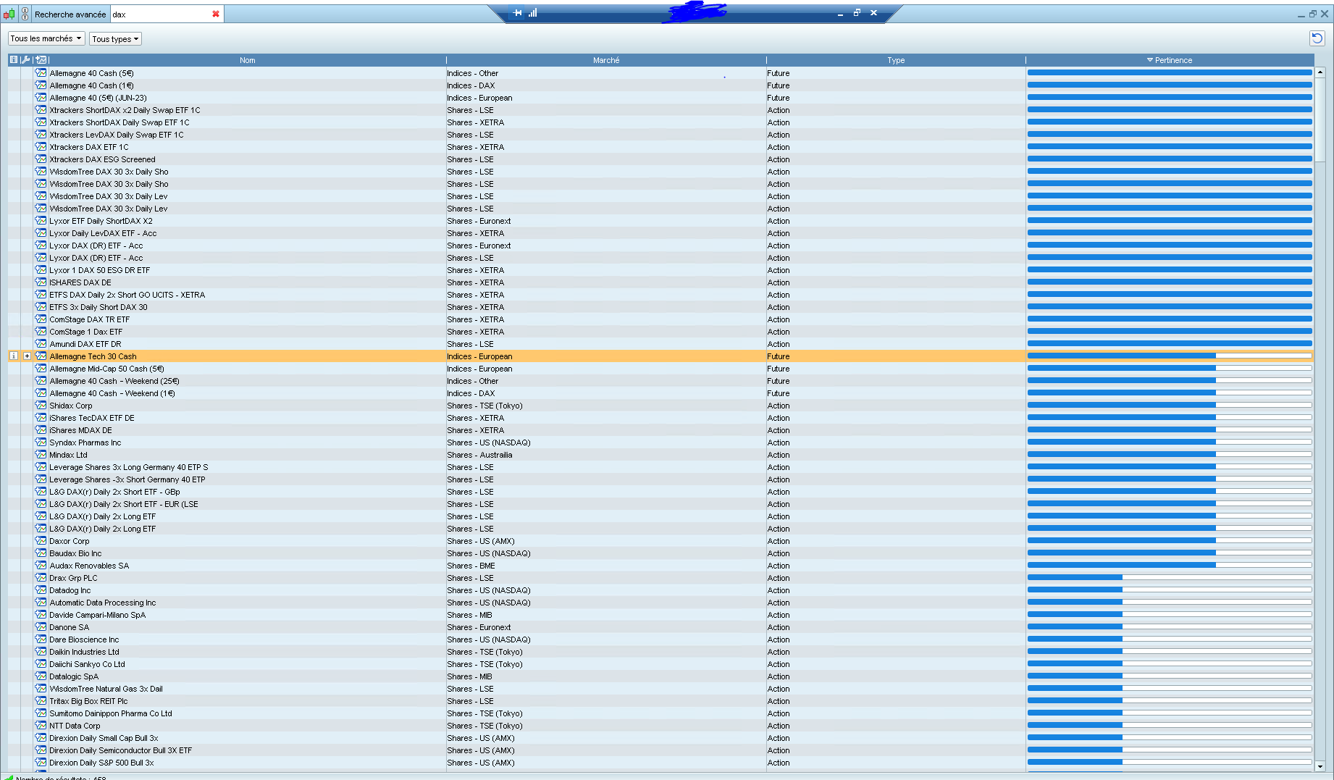
Task: Open chart icon for Danone SA
Action: pyautogui.click(x=41, y=627)
